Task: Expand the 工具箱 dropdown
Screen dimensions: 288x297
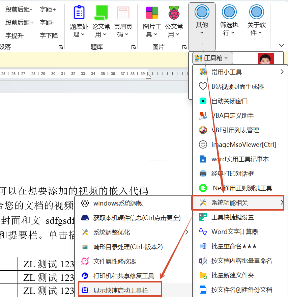Action: [212, 58]
